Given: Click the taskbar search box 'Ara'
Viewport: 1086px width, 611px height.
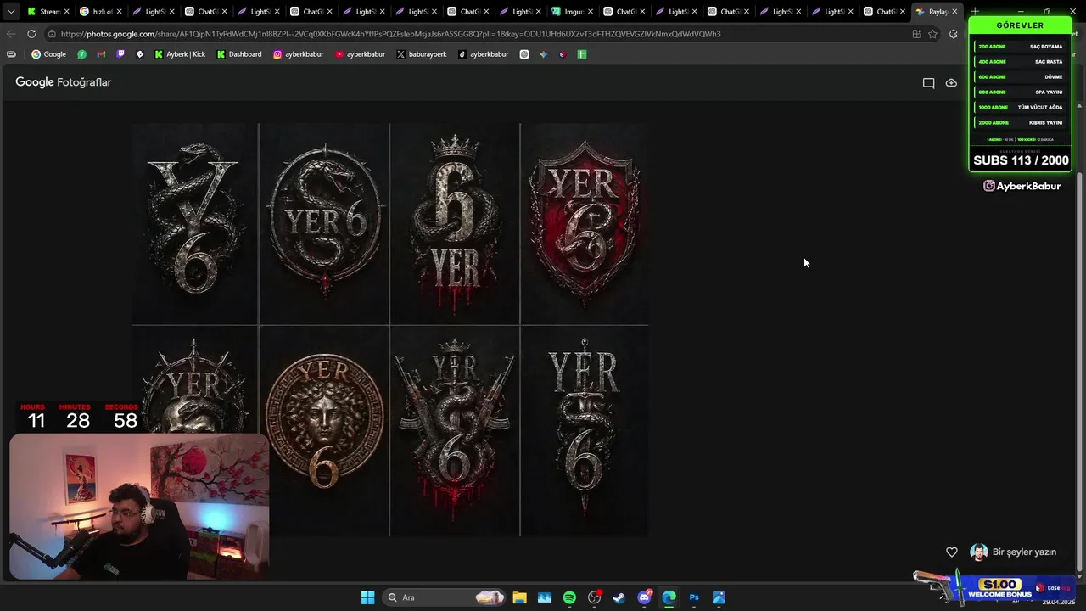Looking at the screenshot, I should tap(445, 597).
